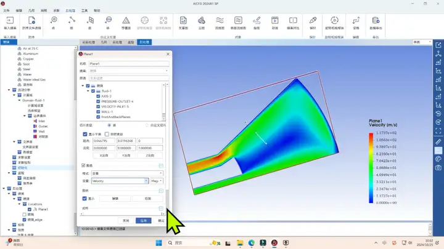Select the custom slice radio button

click(147, 125)
